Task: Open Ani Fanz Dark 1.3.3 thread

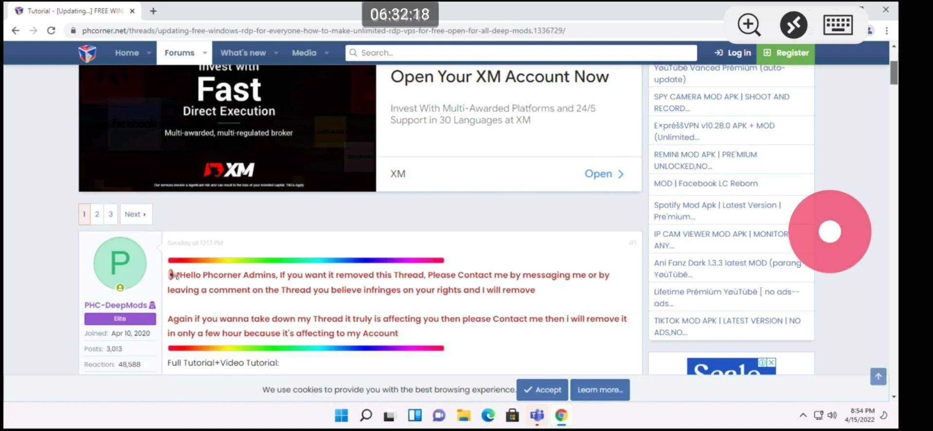Action: (x=727, y=269)
